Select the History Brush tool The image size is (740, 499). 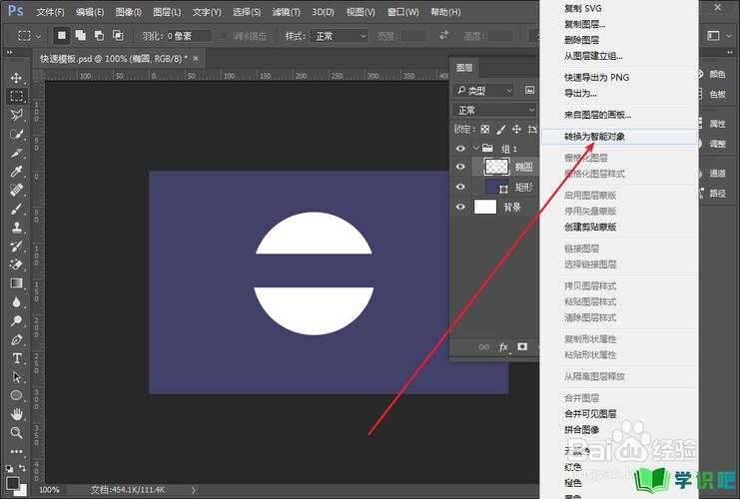pyautogui.click(x=17, y=246)
